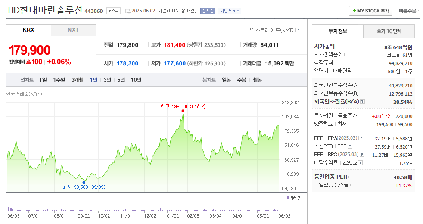Show the 월봉 candle chart
This screenshot has width=423, height=224.
pos(257,80)
